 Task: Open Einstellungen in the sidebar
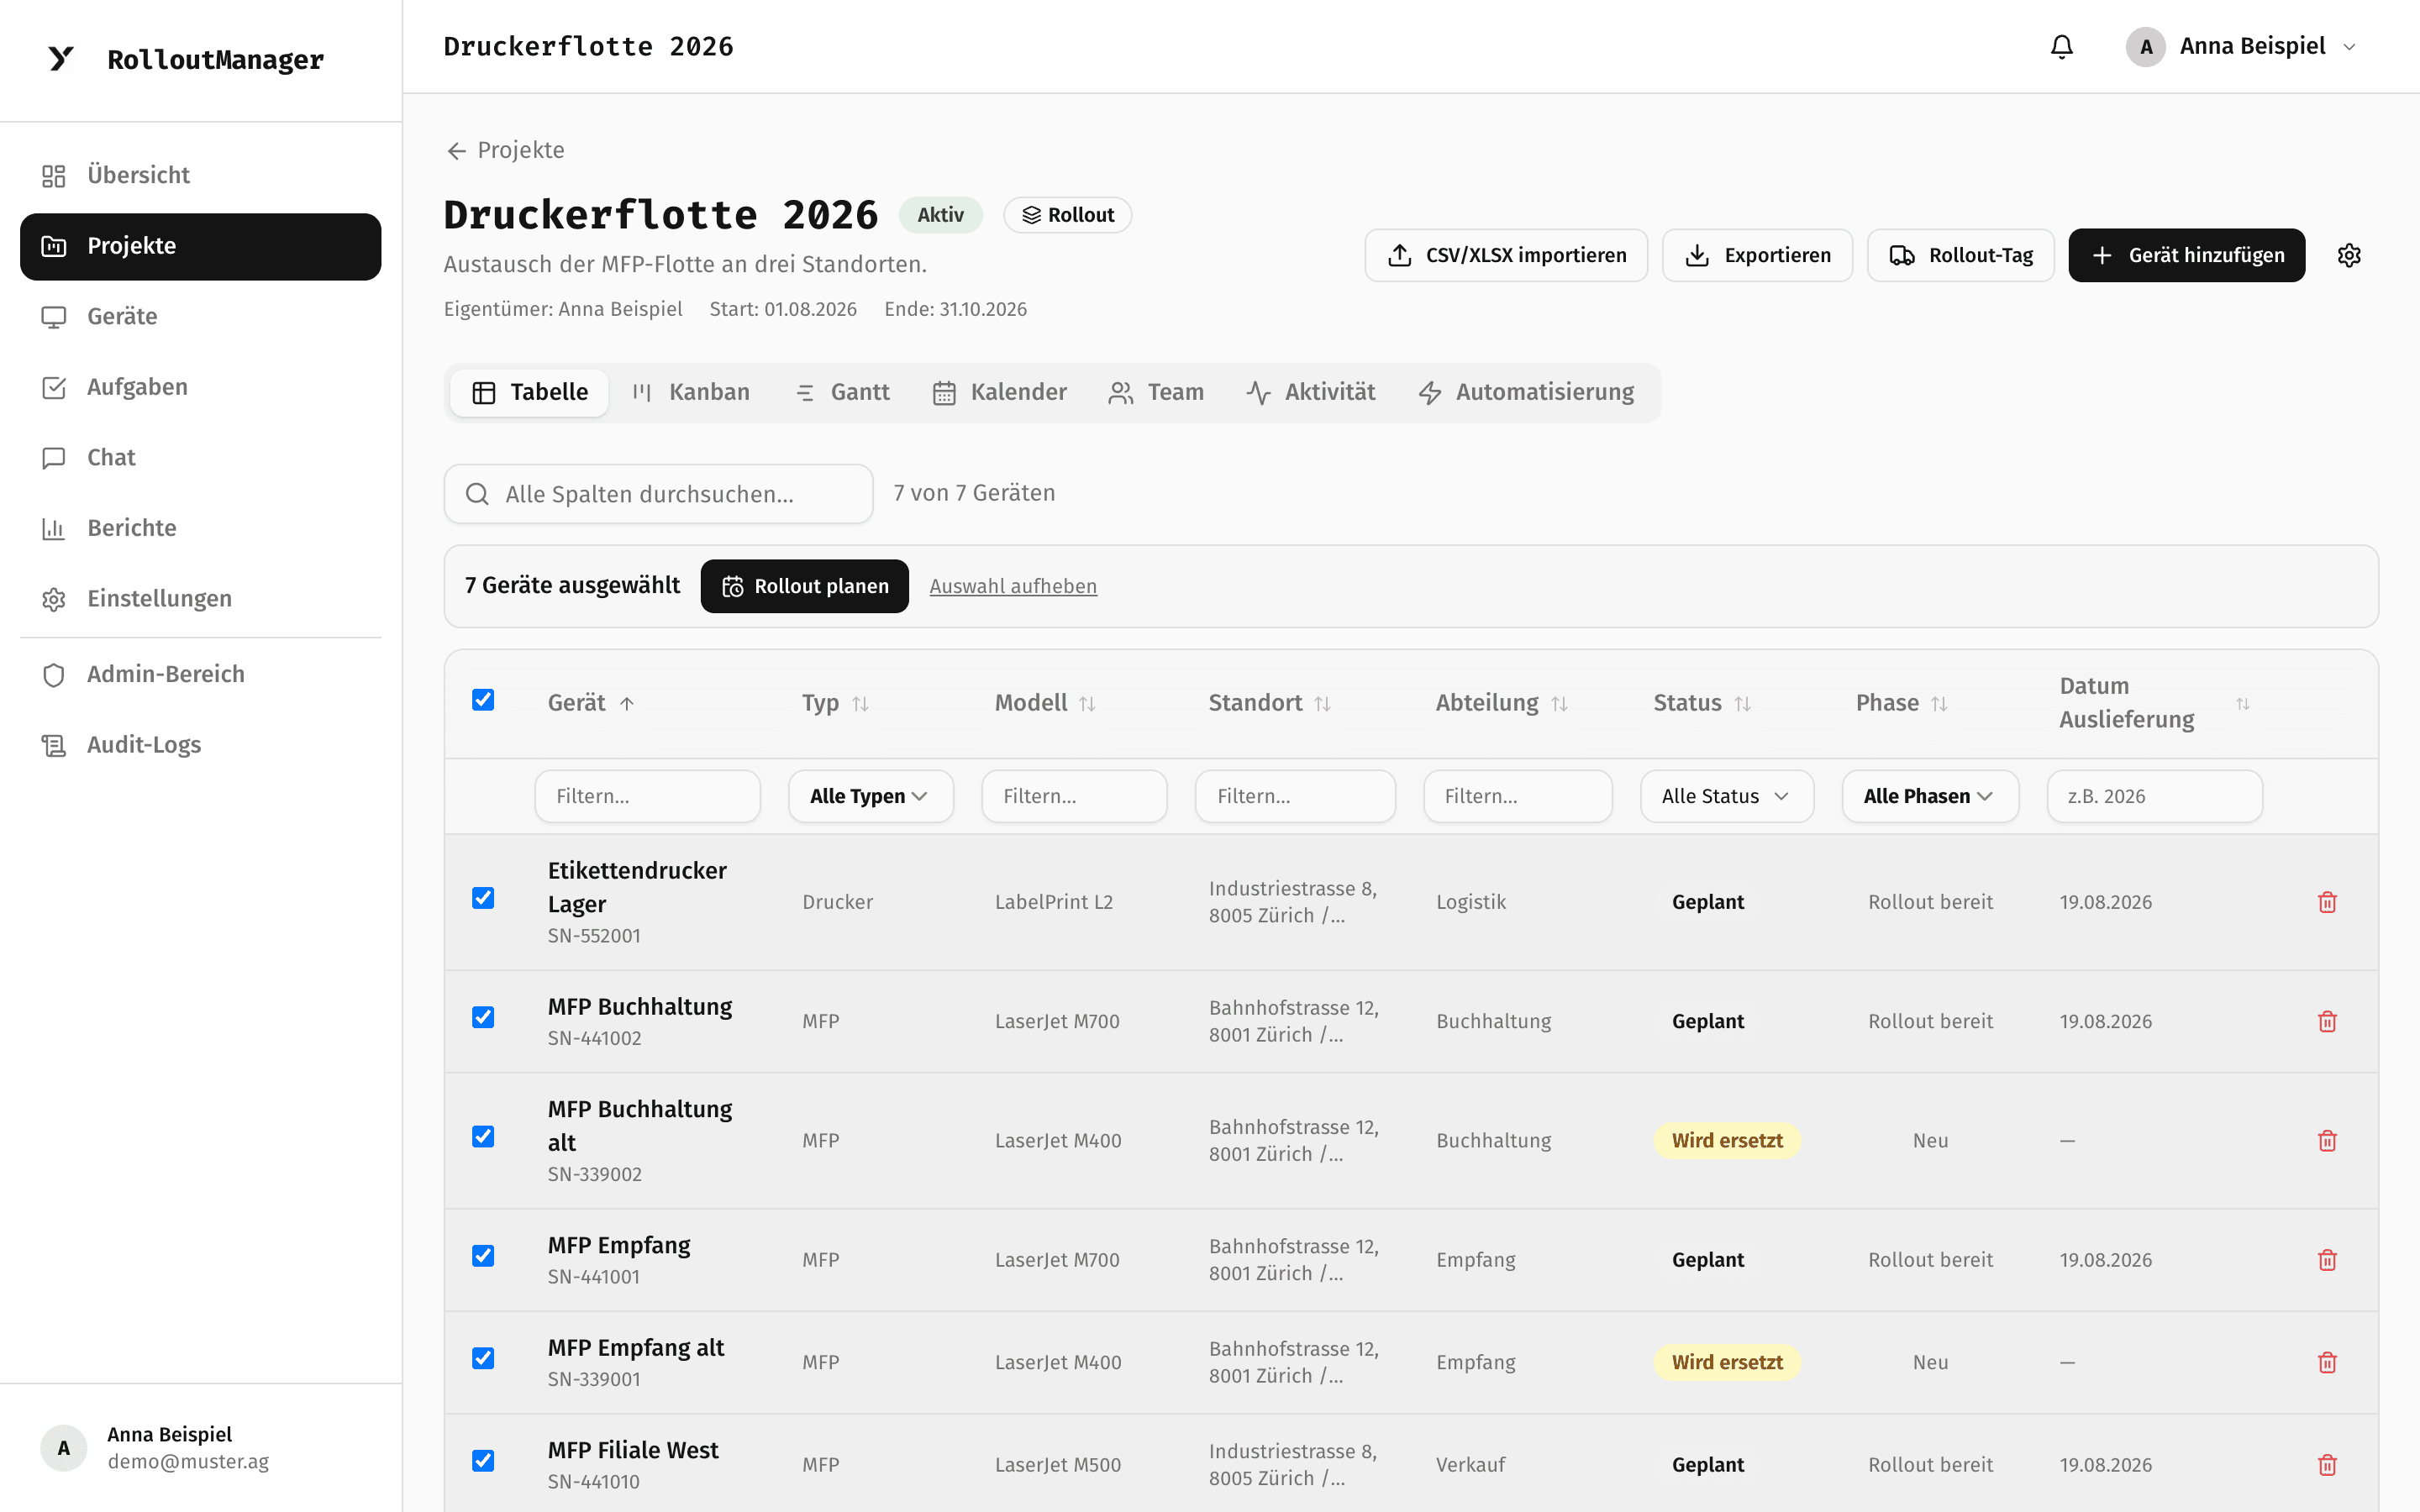pyautogui.click(x=200, y=599)
